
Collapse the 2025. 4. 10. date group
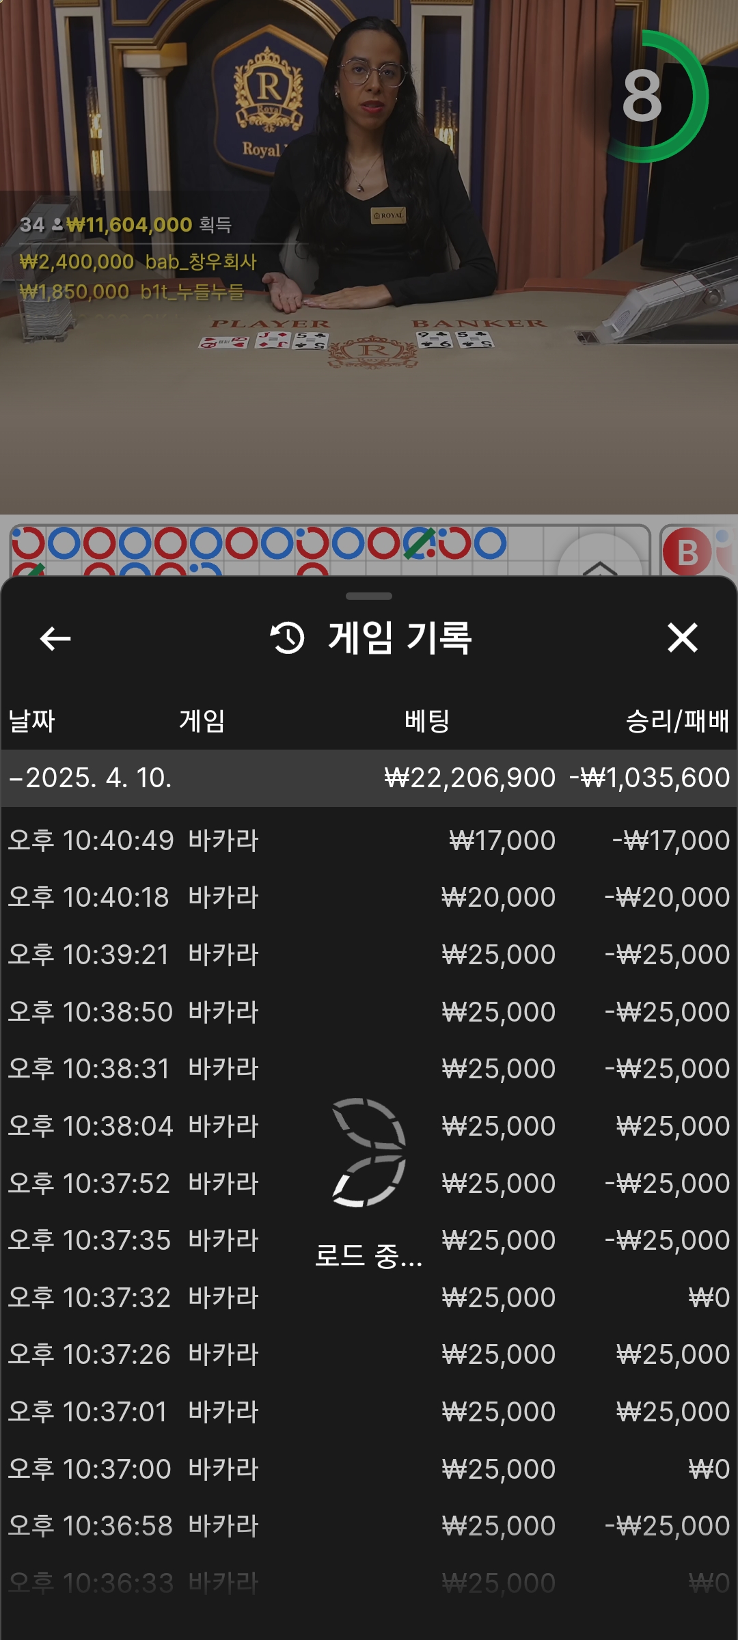(x=369, y=778)
